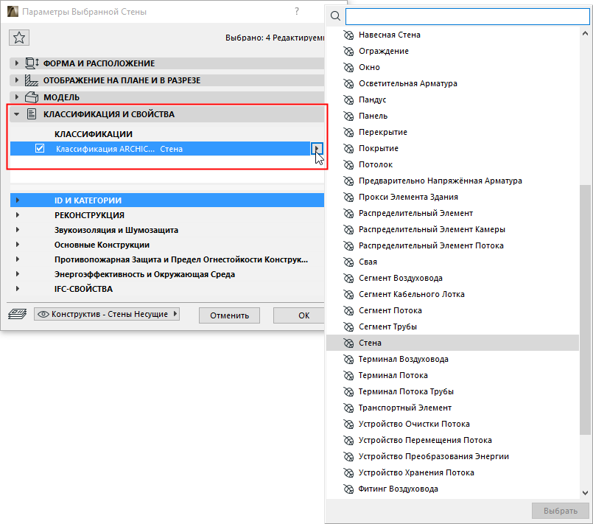Expand the Модель panel

tap(17, 97)
